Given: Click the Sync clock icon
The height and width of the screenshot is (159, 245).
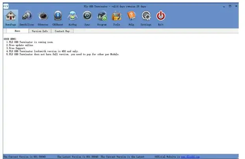Looking at the screenshot, I should coord(87,16).
